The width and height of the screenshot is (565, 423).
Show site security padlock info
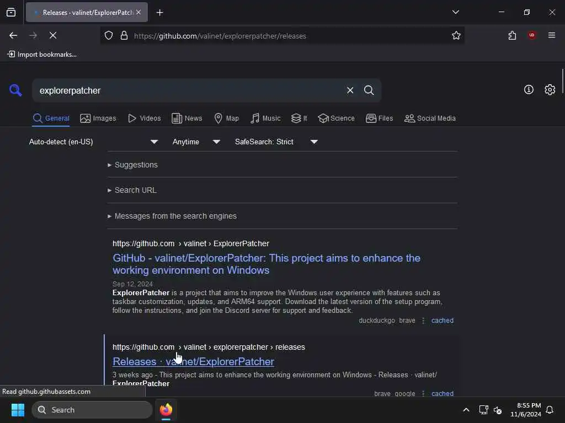pos(124,36)
